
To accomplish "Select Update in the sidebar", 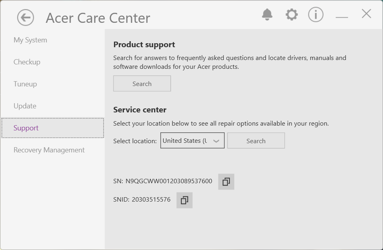I will pyautogui.click(x=25, y=106).
